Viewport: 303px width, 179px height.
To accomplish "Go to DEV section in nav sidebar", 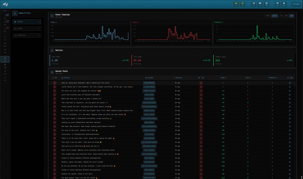I will (x=5, y=16).
